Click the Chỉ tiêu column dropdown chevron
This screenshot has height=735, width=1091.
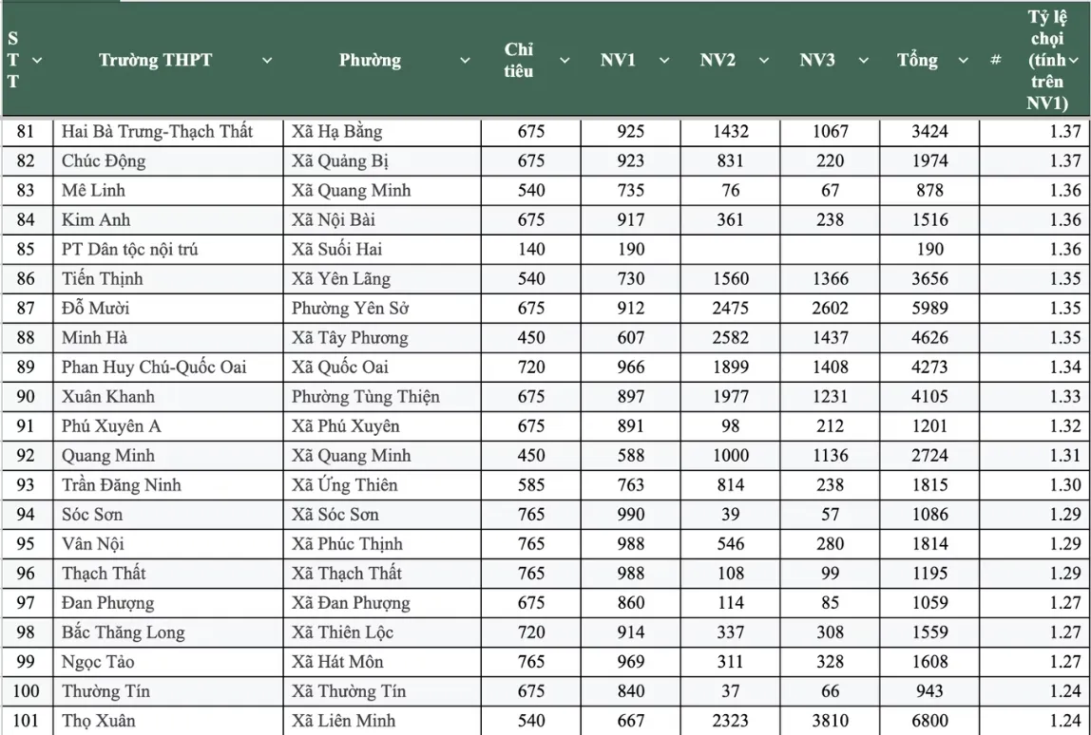(565, 60)
